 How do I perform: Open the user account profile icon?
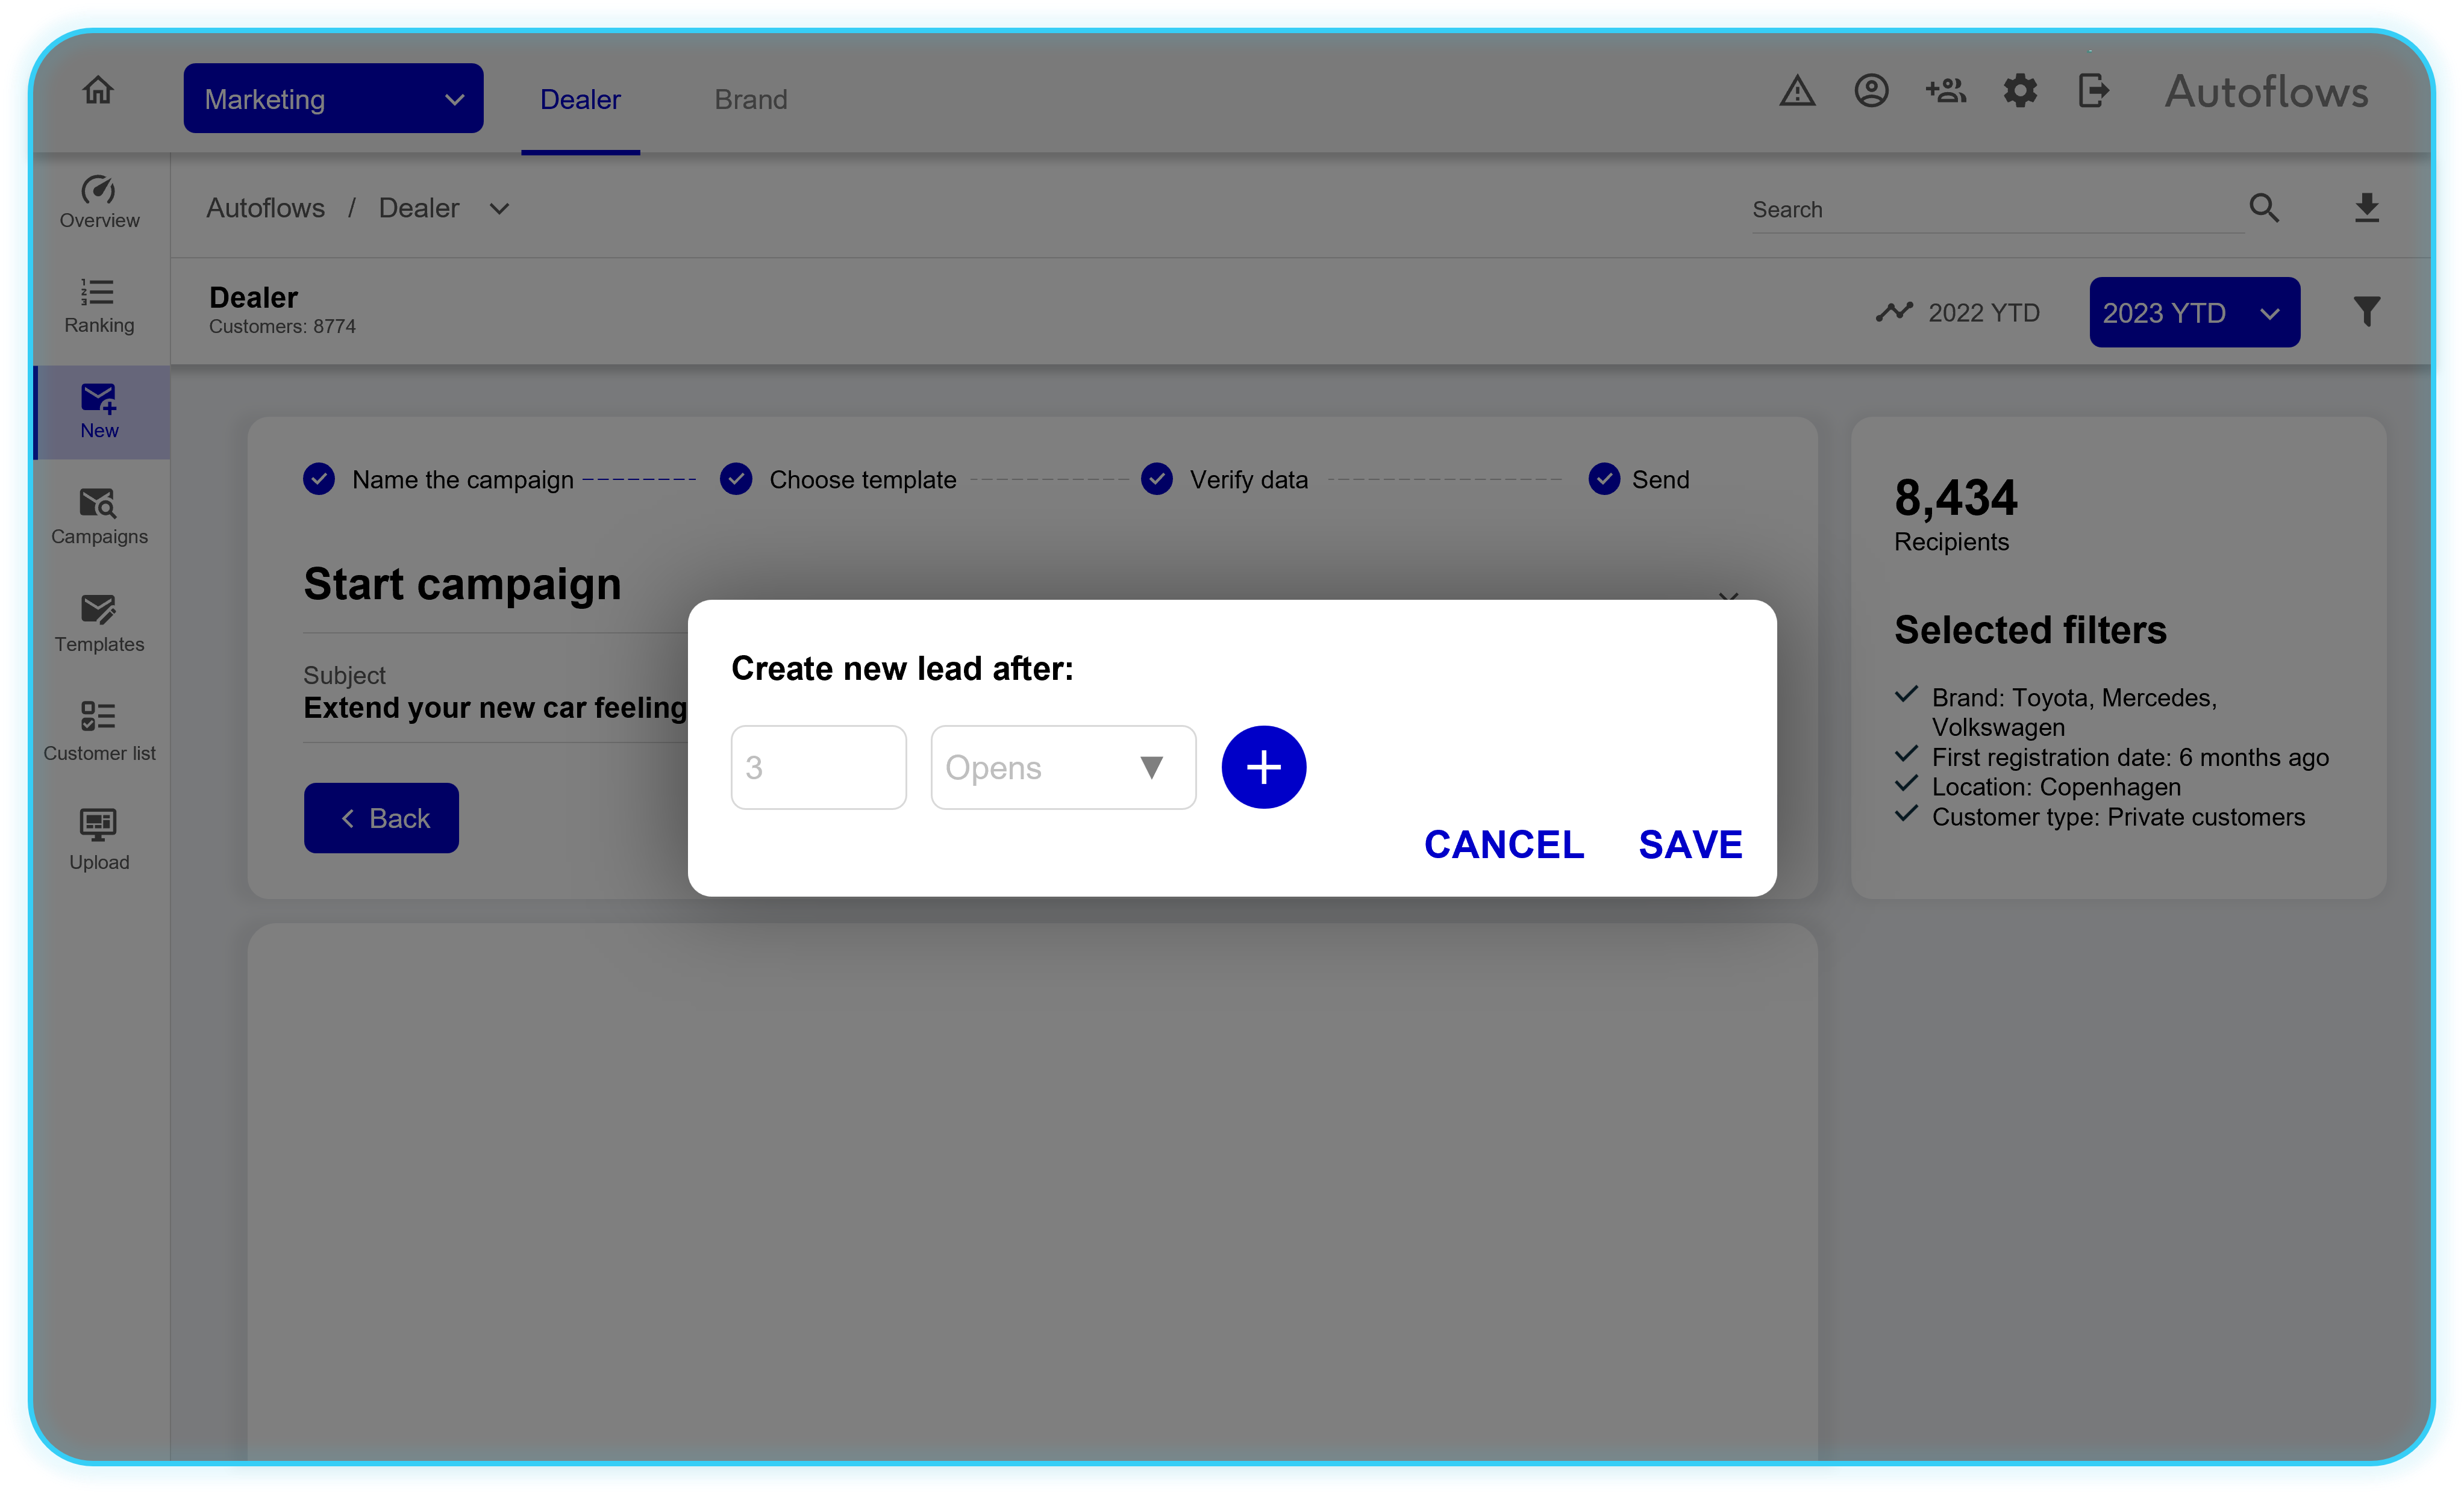click(1871, 91)
